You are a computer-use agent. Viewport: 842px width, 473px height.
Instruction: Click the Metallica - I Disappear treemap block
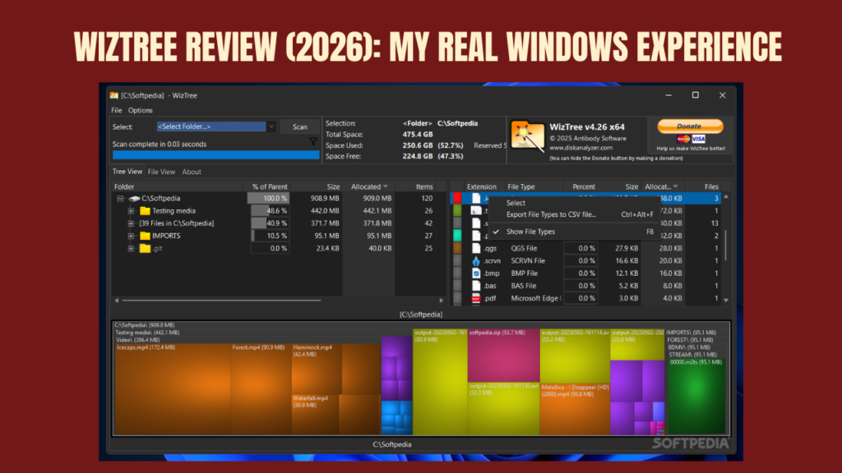575,408
